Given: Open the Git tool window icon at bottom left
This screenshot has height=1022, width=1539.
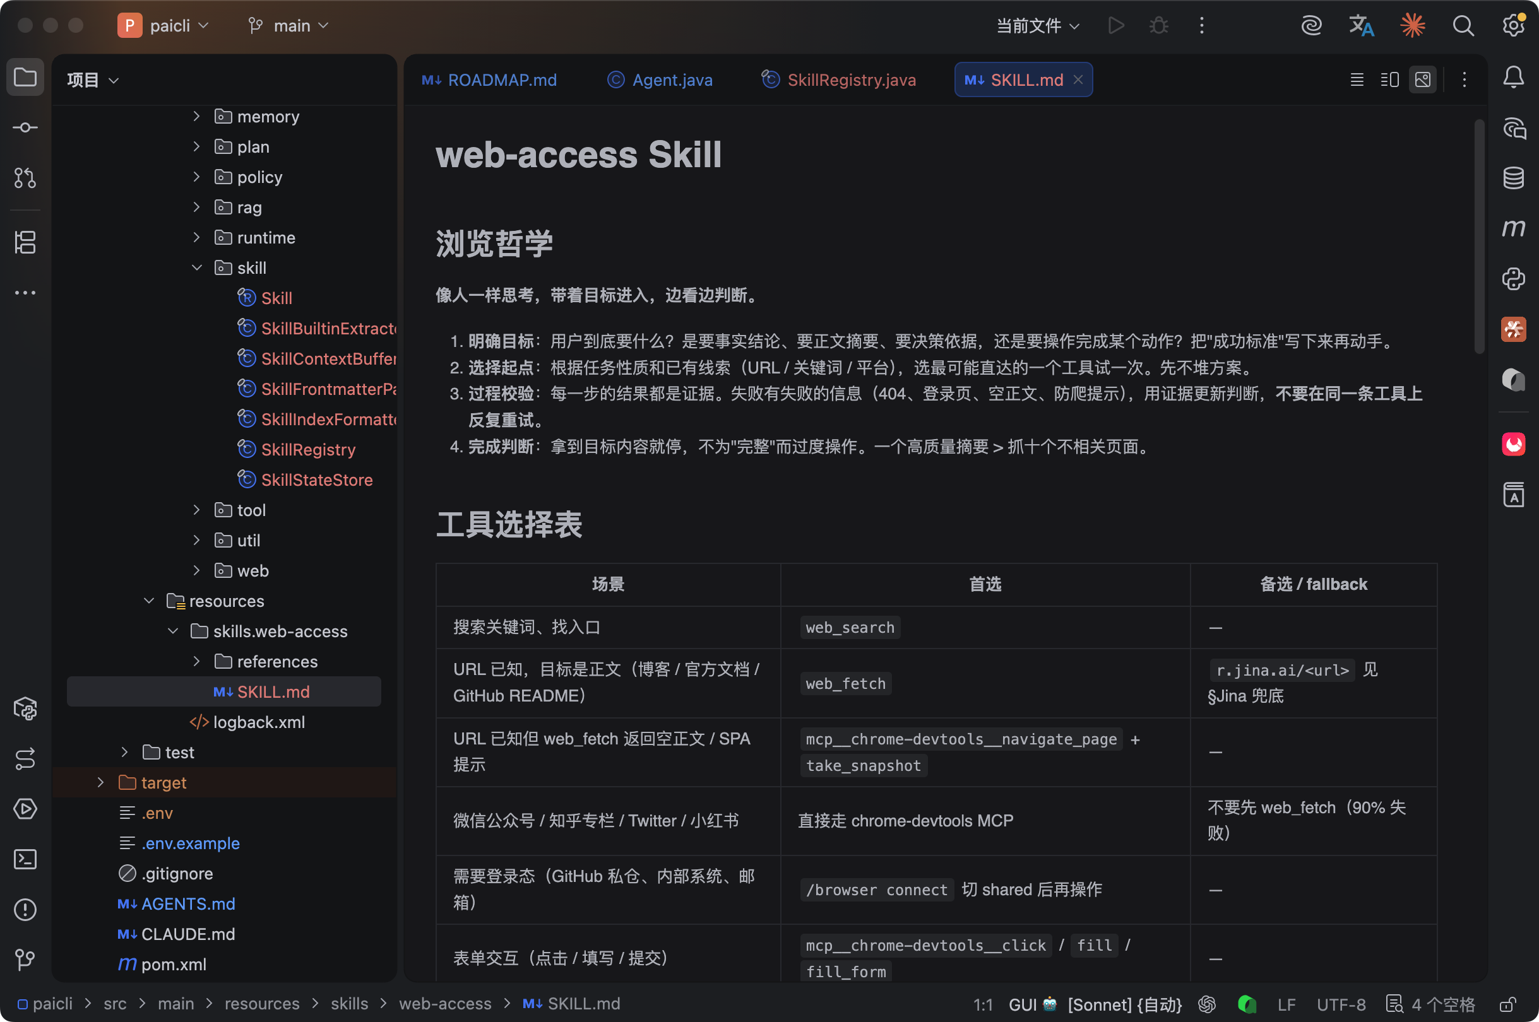Looking at the screenshot, I should click(x=25, y=960).
